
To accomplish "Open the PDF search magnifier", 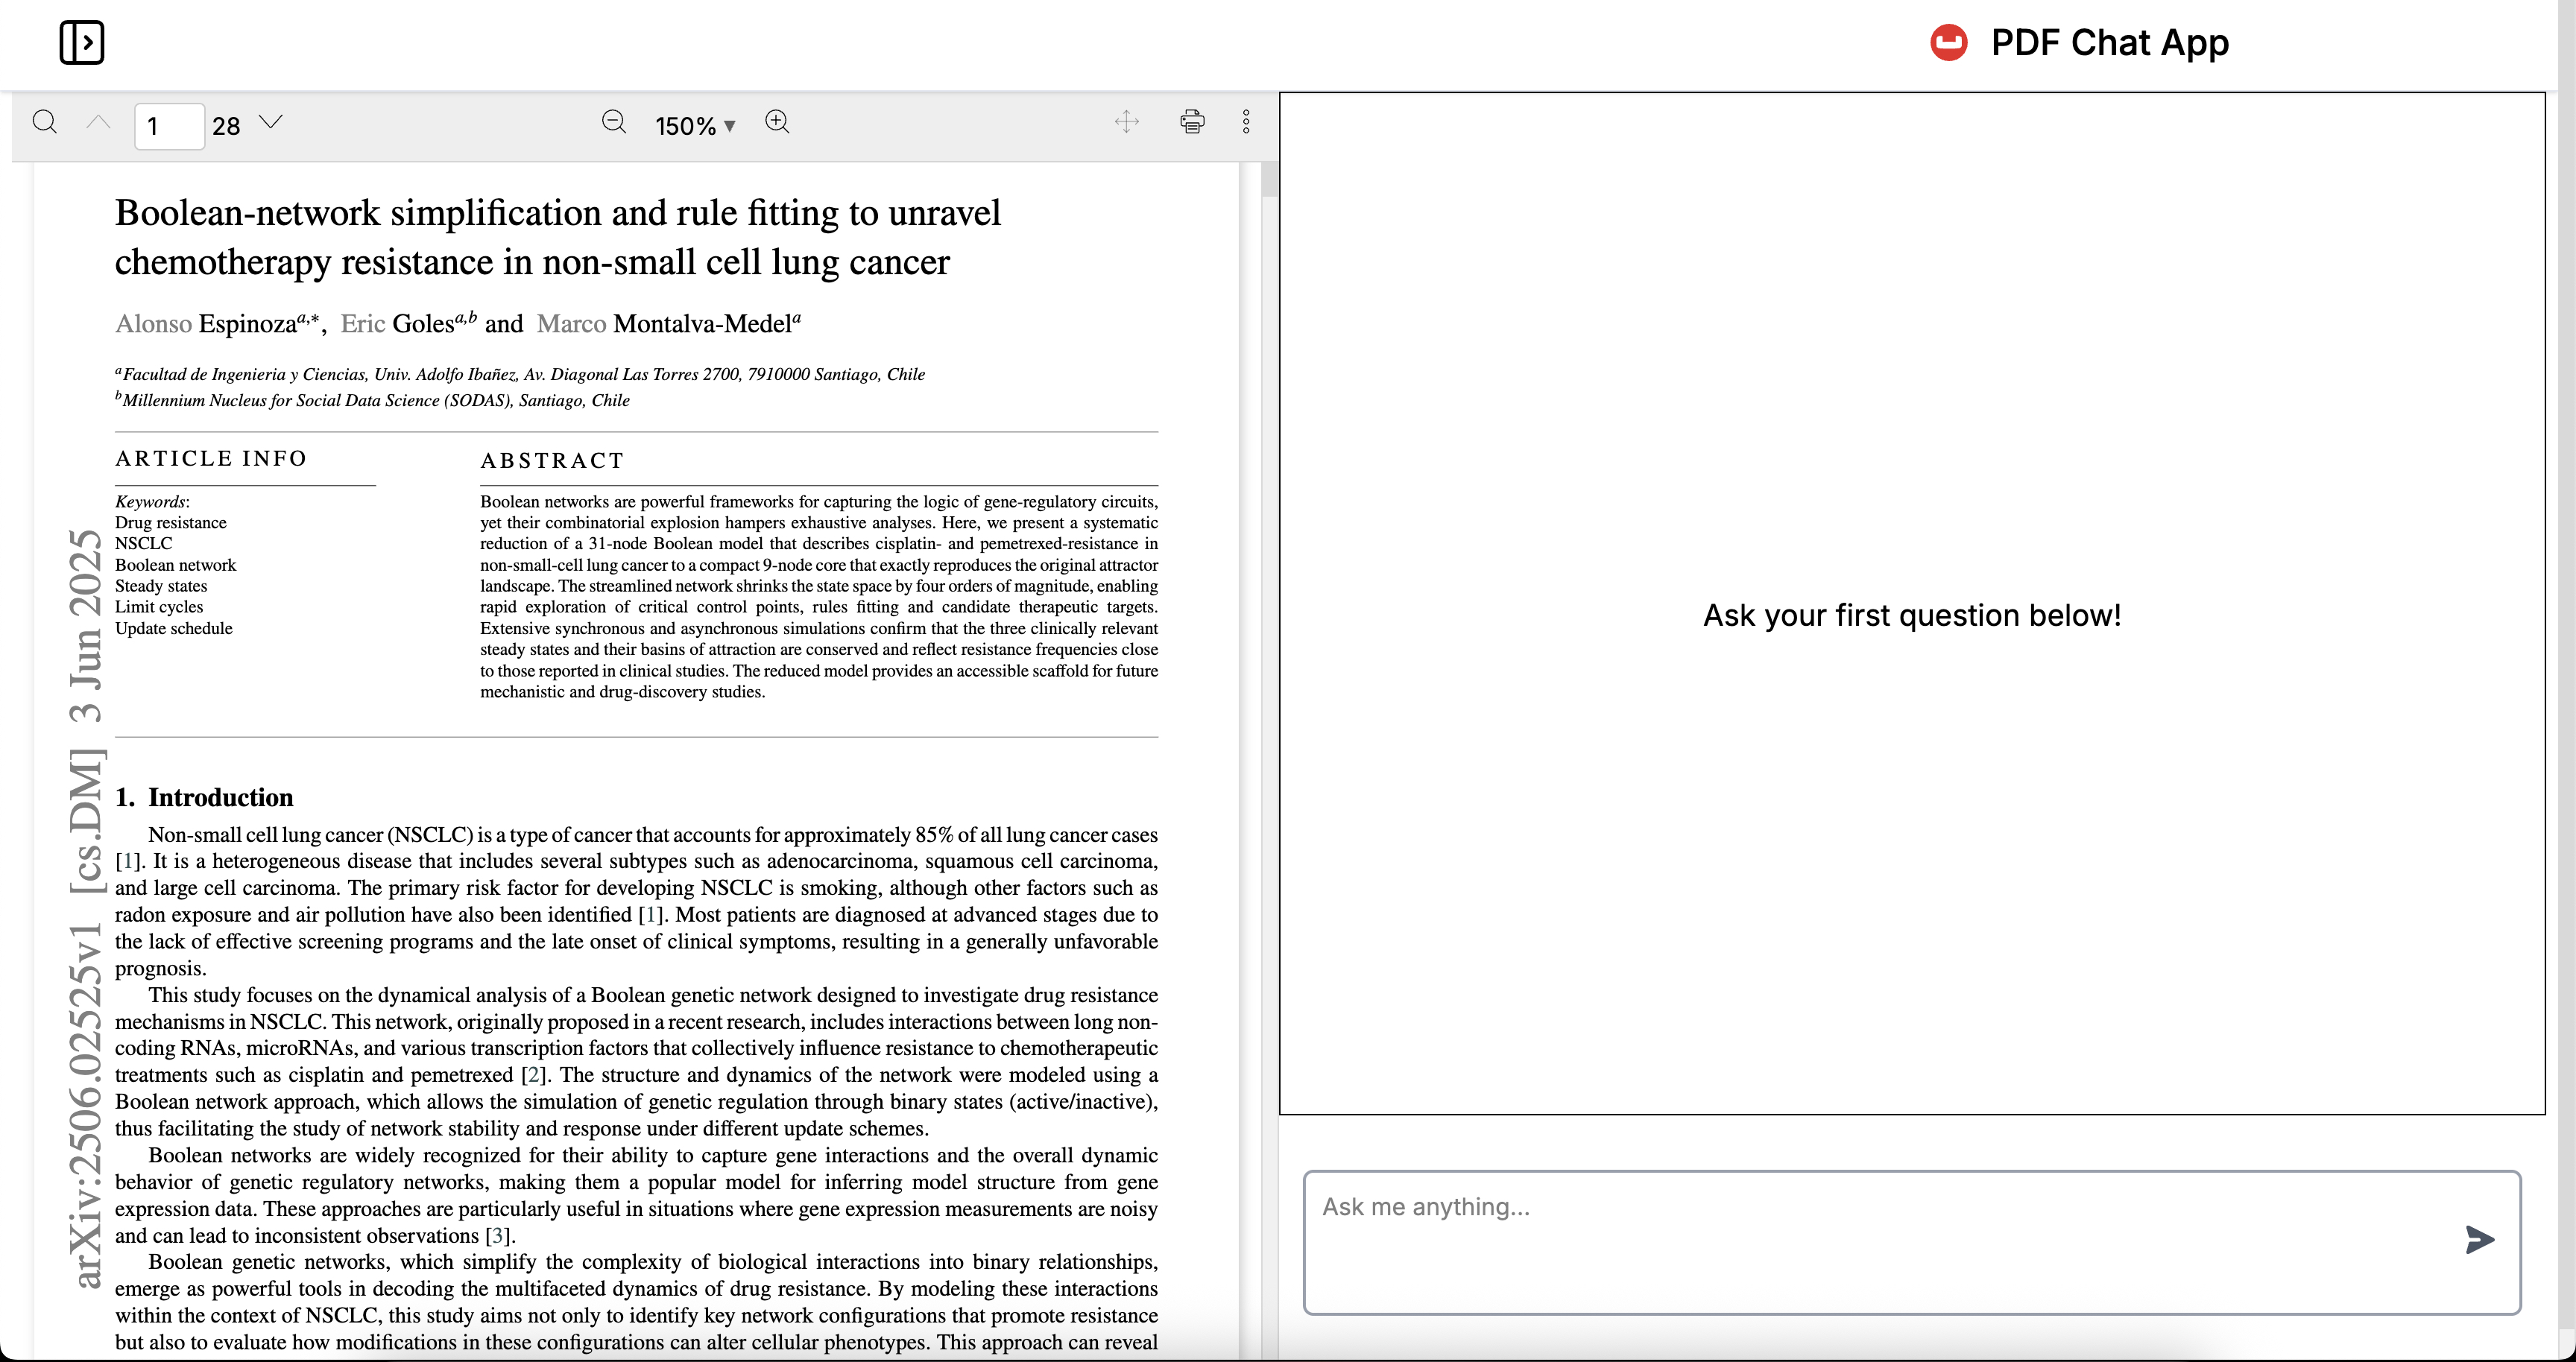I will pyautogui.click(x=45, y=123).
